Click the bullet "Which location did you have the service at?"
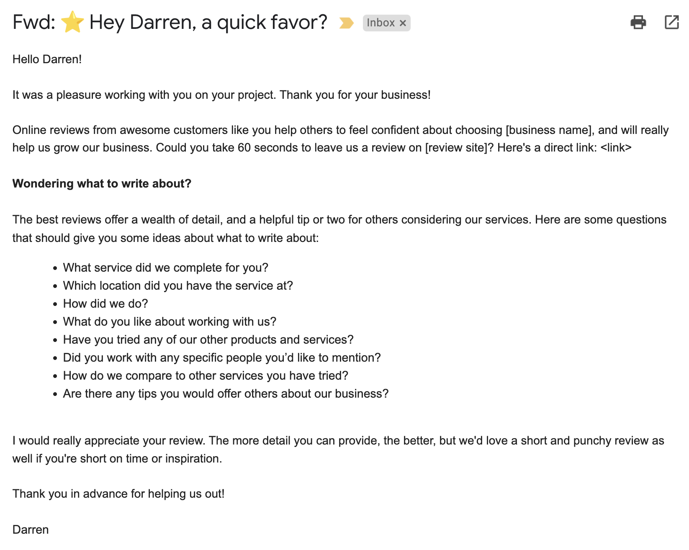Screen dimensions: 689x550 click(x=178, y=286)
